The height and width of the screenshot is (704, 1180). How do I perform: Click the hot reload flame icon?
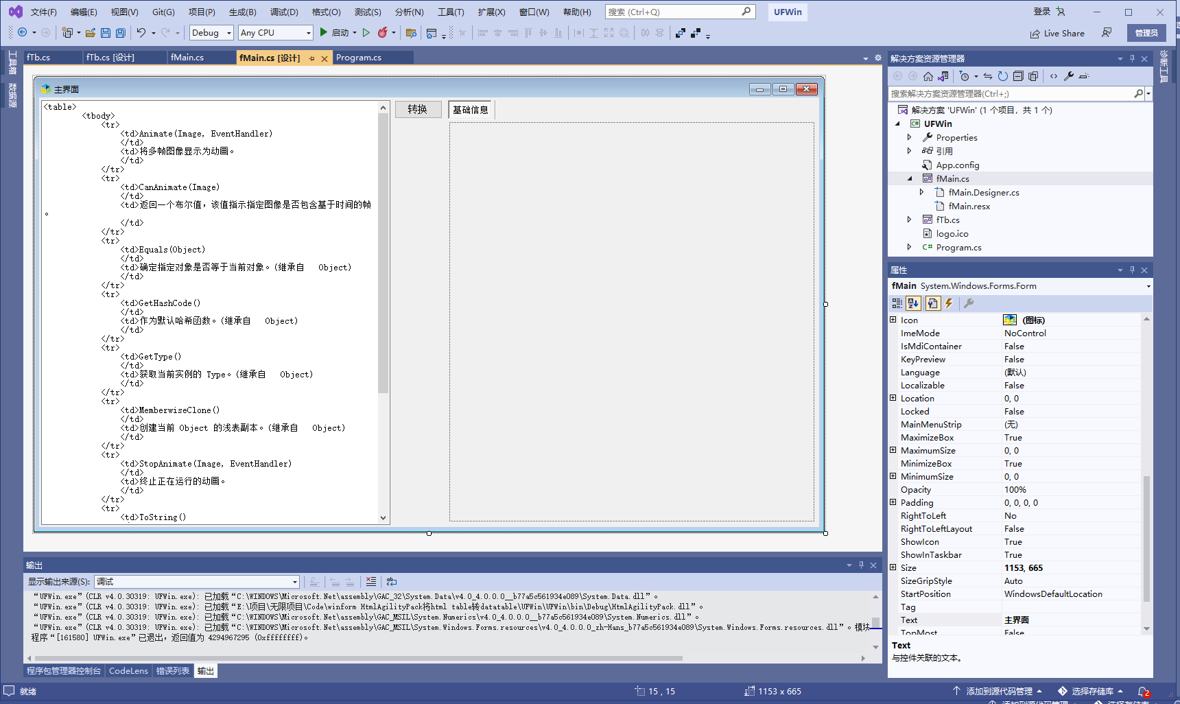(383, 32)
